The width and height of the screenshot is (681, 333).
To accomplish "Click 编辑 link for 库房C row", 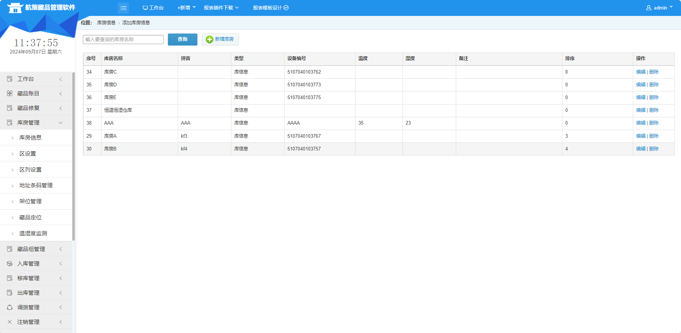I will (640, 72).
